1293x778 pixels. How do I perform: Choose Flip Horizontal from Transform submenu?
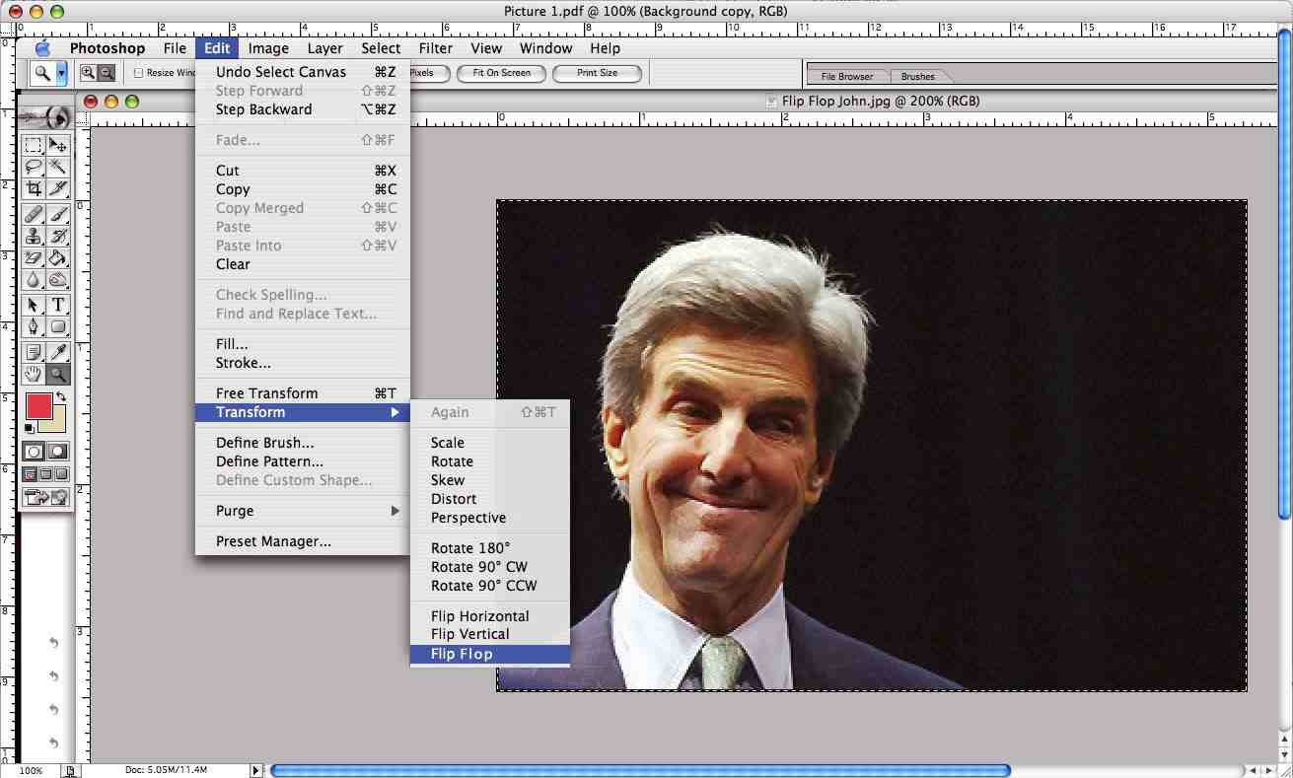click(490, 616)
